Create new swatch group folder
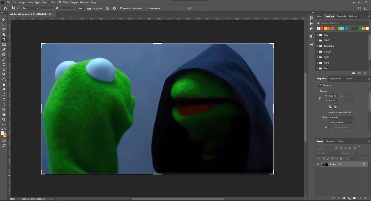This screenshot has width=371, height=201. [x=354, y=73]
